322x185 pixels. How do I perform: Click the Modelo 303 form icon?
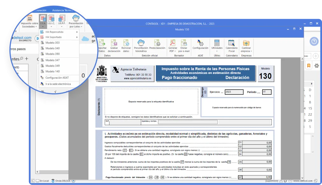(42, 43)
